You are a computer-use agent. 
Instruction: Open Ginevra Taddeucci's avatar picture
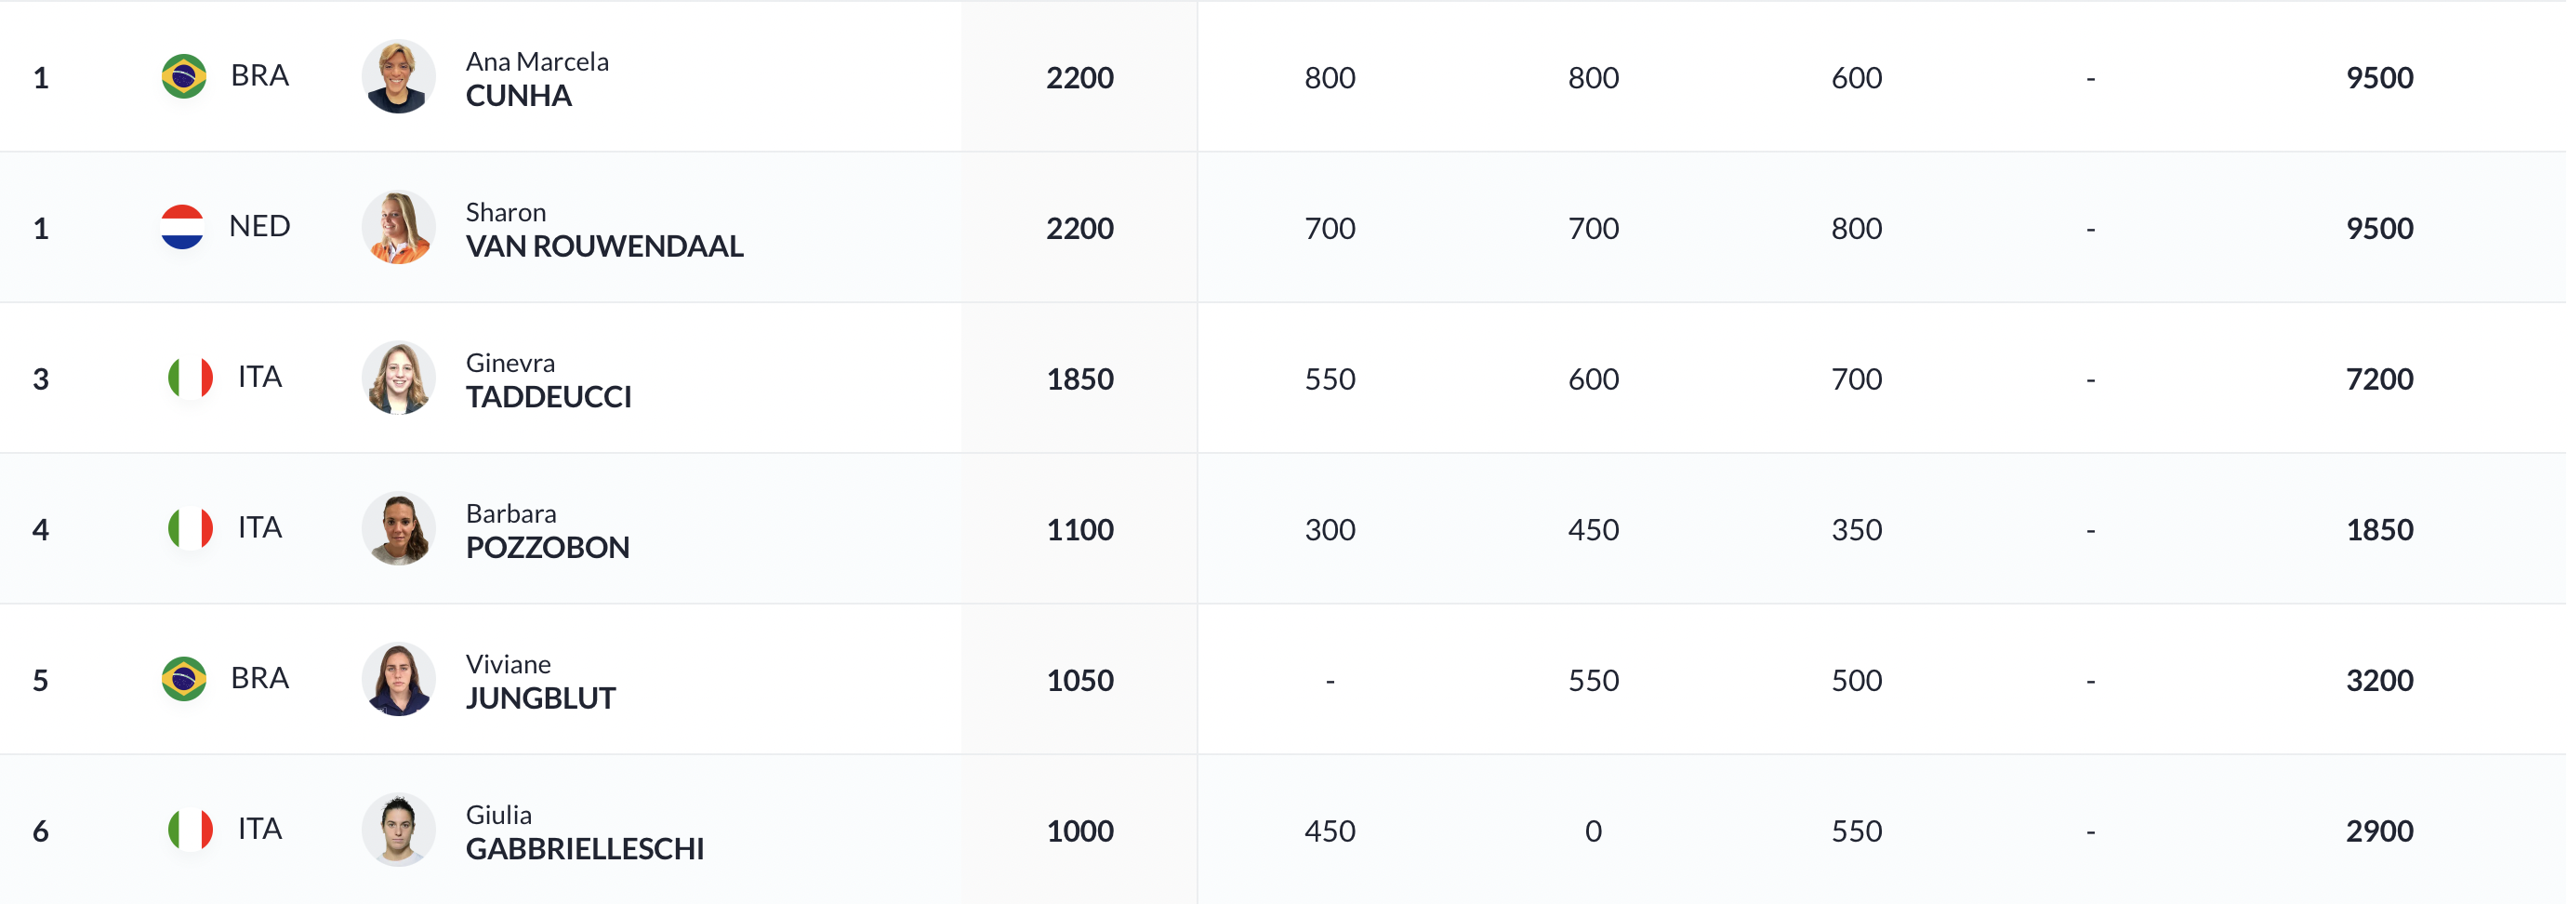(x=398, y=378)
